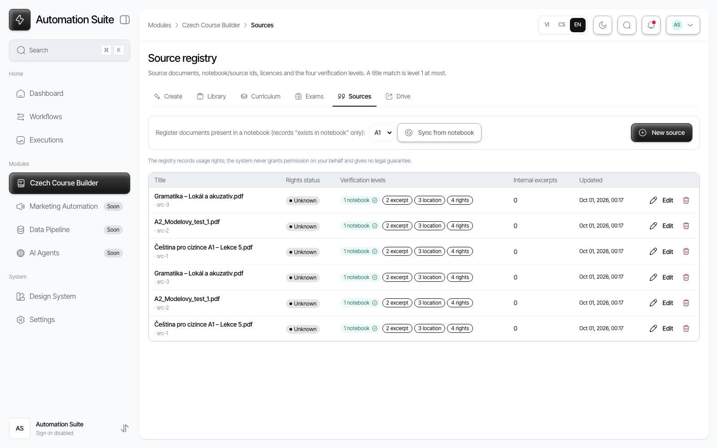Click 4 rights badge in first row

(460, 200)
